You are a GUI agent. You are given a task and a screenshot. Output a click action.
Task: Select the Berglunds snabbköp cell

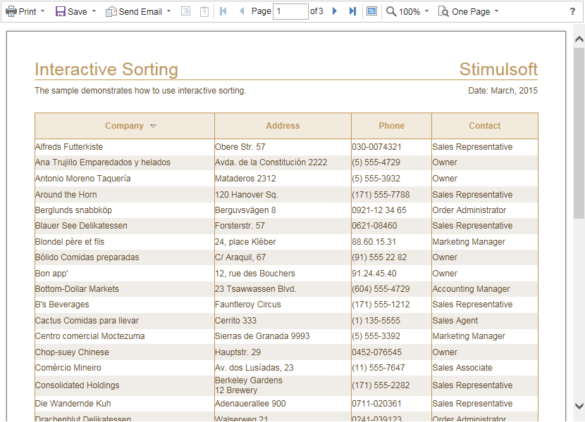[x=125, y=210]
